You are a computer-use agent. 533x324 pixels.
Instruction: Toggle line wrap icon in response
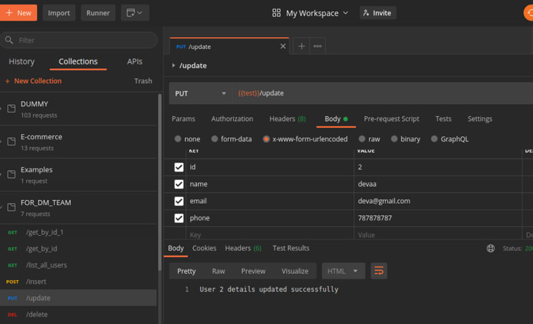coord(378,271)
